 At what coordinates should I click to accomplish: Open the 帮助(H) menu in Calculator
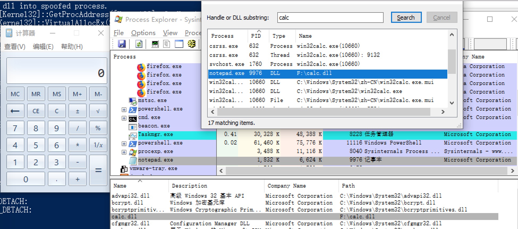click(72, 46)
